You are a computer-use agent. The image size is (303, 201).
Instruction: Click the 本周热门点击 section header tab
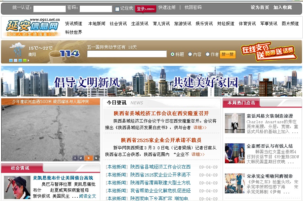[x=241, y=103]
